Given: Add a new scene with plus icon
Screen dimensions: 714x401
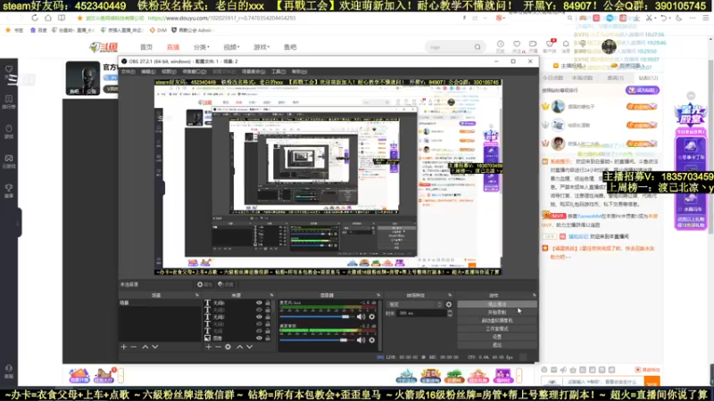Looking at the screenshot, I should (x=124, y=347).
